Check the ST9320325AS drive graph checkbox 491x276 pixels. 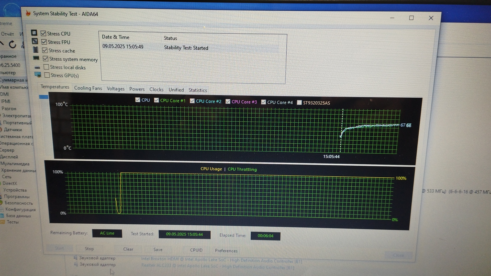299,102
